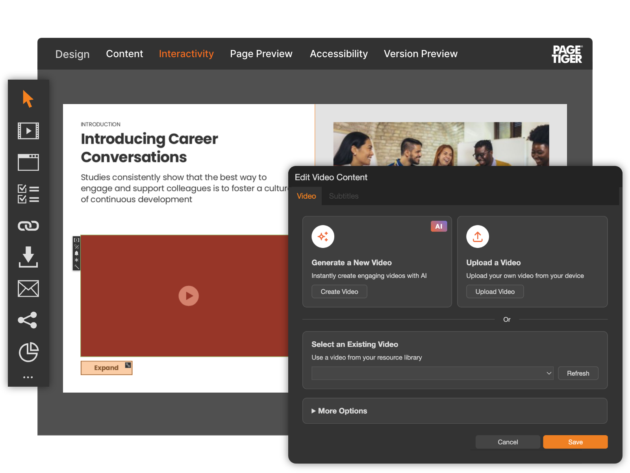This screenshot has height=473, width=630.
Task: Switch to the Interactivity tab
Action: point(186,54)
